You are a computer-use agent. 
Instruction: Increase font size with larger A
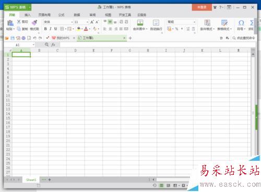(x=92, y=22)
